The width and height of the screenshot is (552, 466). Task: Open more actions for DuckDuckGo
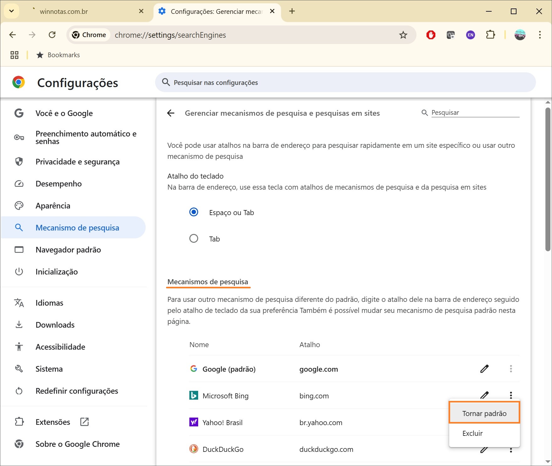coord(511,450)
